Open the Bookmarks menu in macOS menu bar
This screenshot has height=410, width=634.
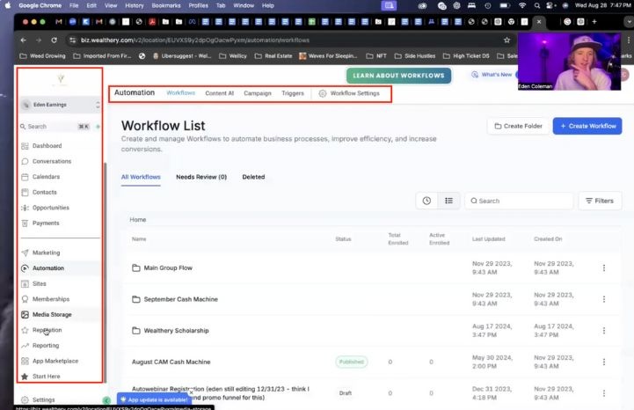[166, 5]
